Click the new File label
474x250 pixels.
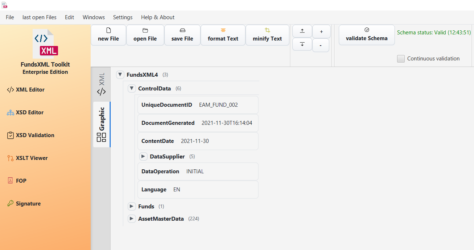108,39
